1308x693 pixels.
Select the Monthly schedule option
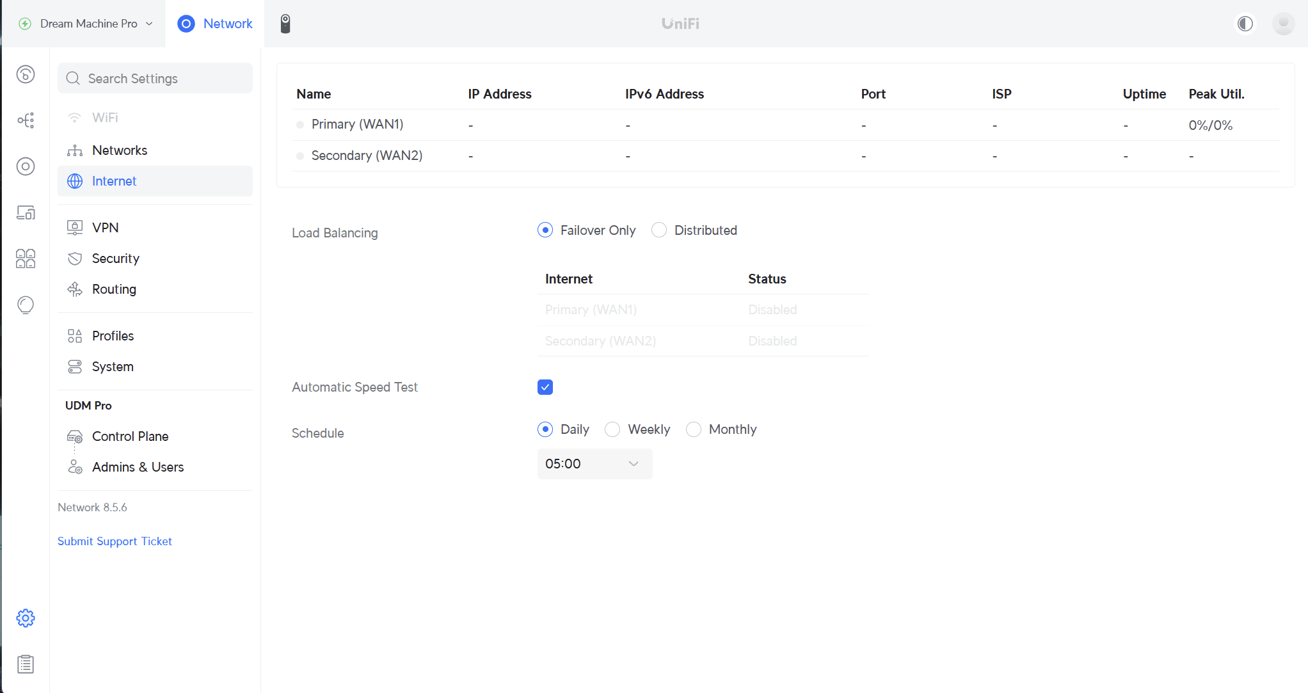[694, 429]
